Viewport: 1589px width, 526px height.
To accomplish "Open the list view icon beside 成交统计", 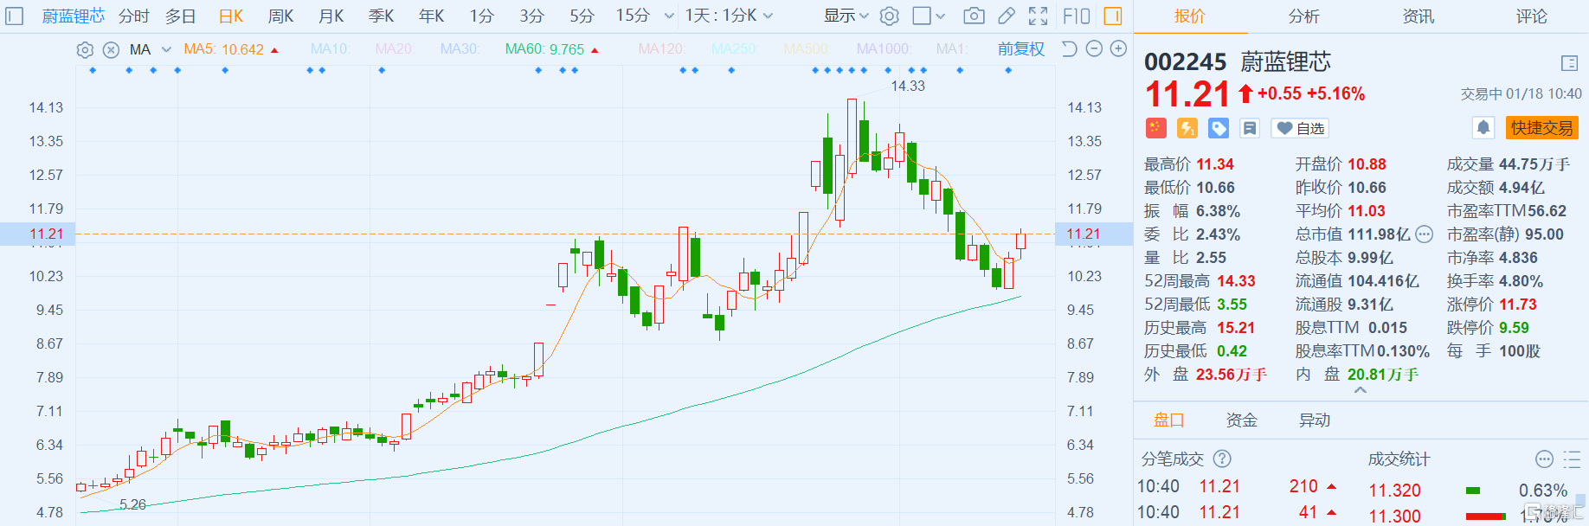I will [x=1572, y=459].
